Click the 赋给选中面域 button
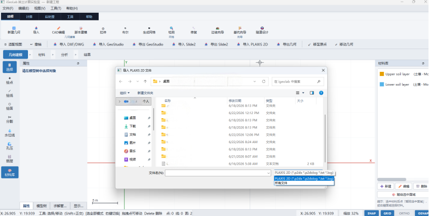429x216 pixels. tap(403, 195)
